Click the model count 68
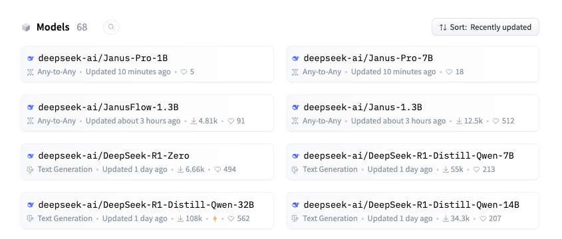 point(82,27)
